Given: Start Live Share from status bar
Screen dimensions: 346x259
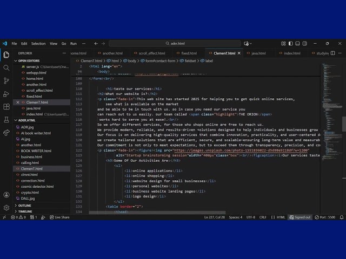Looking at the screenshot, I should click(59, 217).
